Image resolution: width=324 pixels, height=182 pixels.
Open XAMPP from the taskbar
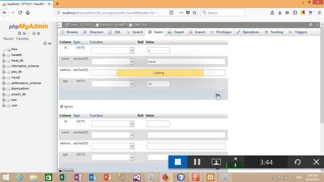[210, 177]
